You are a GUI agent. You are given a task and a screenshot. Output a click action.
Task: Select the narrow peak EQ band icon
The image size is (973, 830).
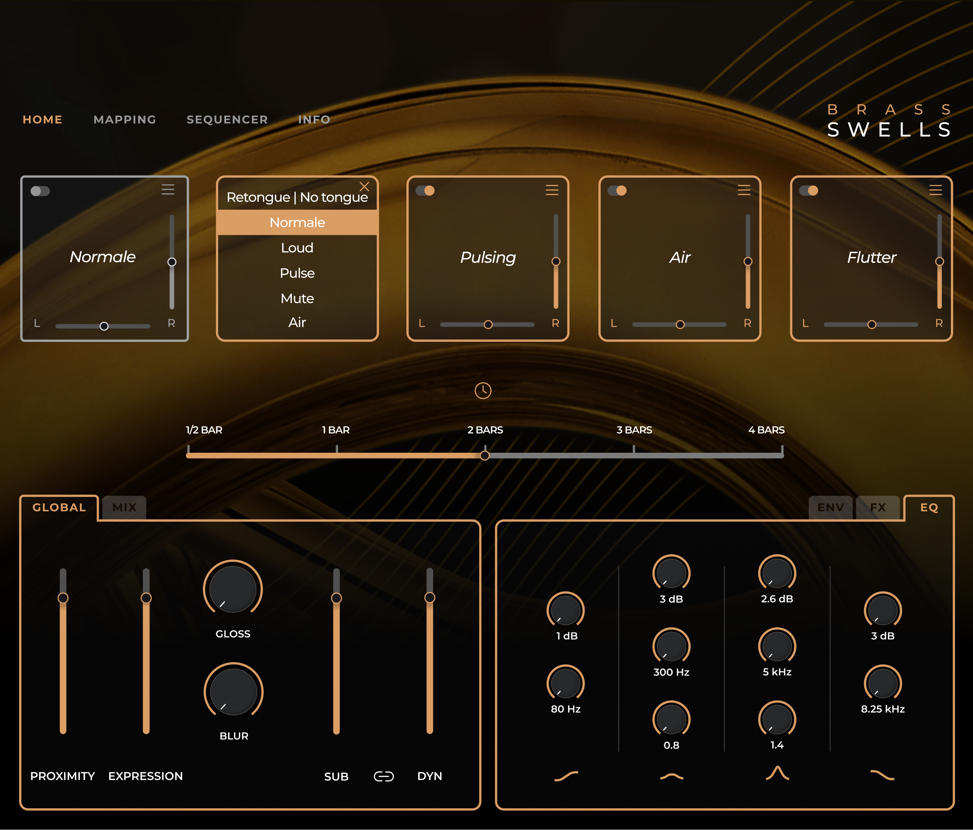[x=777, y=773]
